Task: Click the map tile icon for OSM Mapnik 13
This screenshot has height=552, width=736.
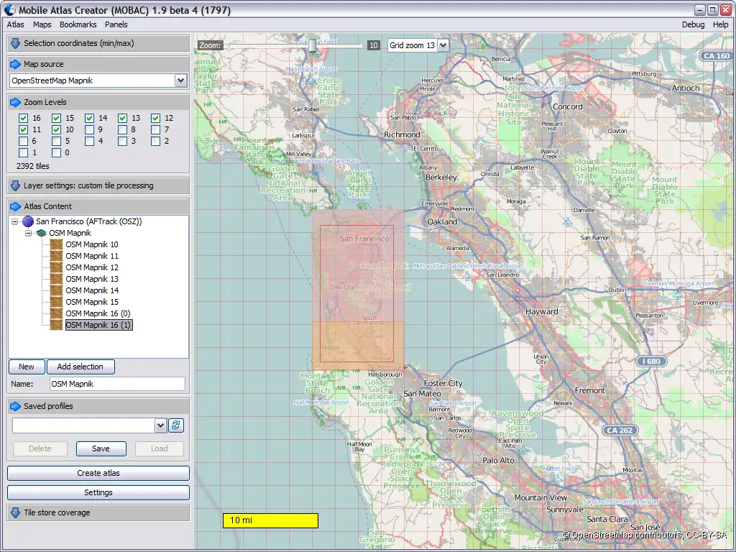Action: 56,279
